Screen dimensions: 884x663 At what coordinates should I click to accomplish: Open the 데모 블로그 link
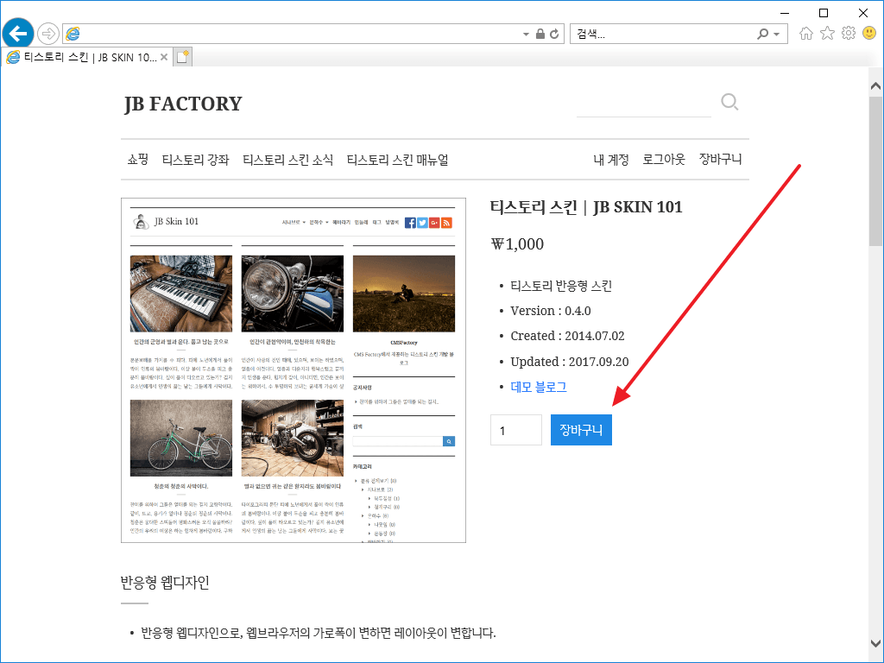coord(539,387)
